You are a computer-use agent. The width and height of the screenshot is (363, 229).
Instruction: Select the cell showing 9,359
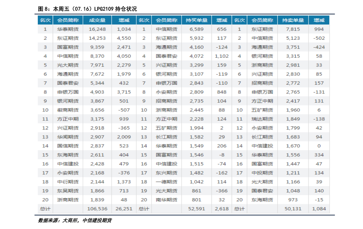click(x=97, y=47)
